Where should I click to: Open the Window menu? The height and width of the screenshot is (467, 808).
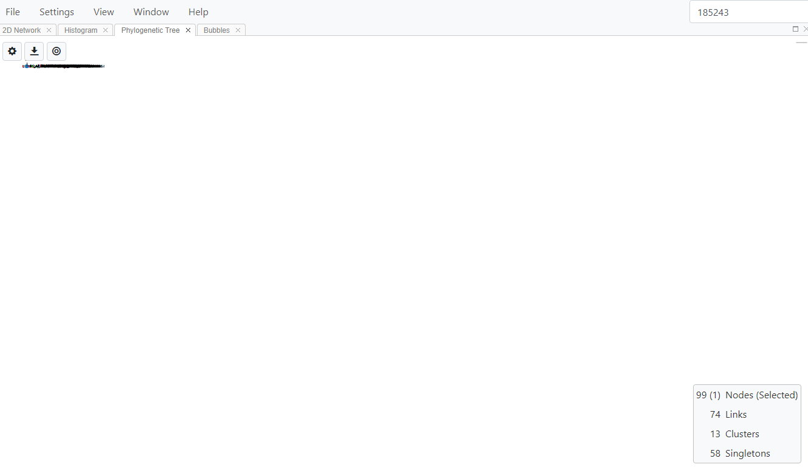151,12
